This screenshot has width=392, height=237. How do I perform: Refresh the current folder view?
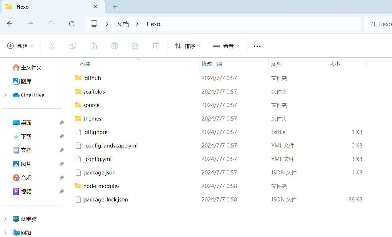pyautogui.click(x=72, y=24)
